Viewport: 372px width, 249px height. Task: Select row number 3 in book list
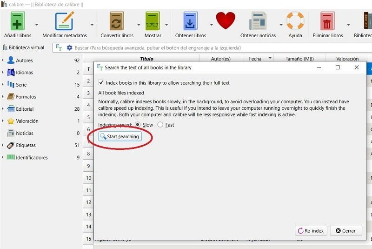tap(88, 93)
